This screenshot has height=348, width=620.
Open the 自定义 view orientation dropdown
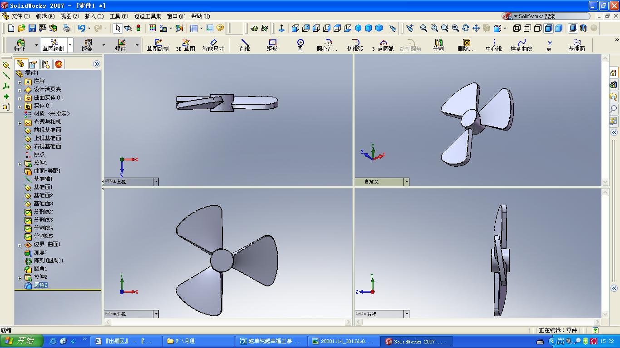click(407, 182)
